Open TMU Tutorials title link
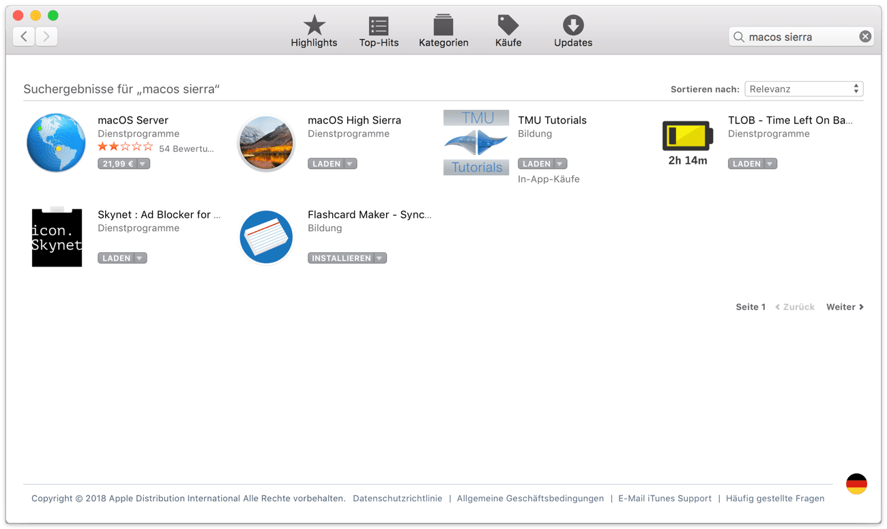The image size is (887, 529). [552, 120]
